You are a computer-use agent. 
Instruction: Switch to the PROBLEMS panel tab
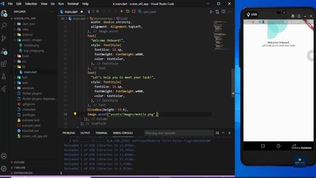[x=69, y=133]
